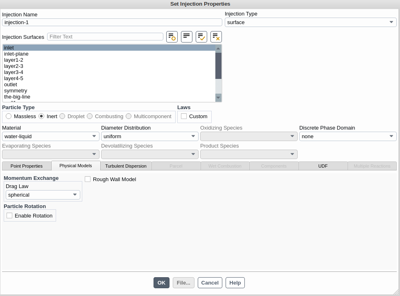This screenshot has width=400, height=296.
Task: Enable the Custom laws checkbox
Action: 184,117
